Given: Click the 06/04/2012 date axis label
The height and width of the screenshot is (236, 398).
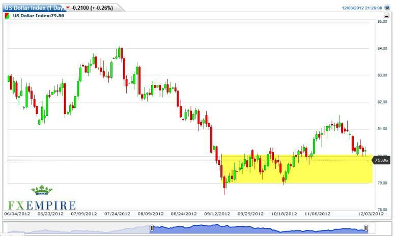Looking at the screenshot, I should pos(17,214).
